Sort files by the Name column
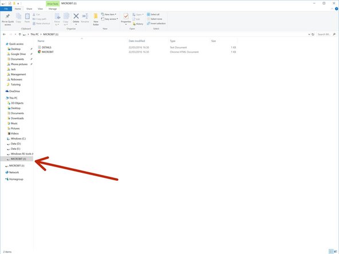339x254 pixels. tap(41, 41)
